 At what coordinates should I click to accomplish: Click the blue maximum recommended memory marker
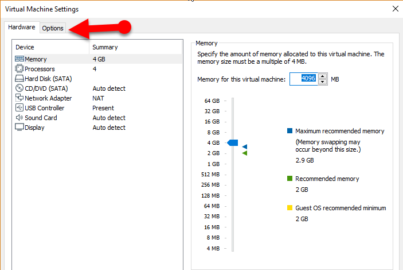click(x=245, y=147)
